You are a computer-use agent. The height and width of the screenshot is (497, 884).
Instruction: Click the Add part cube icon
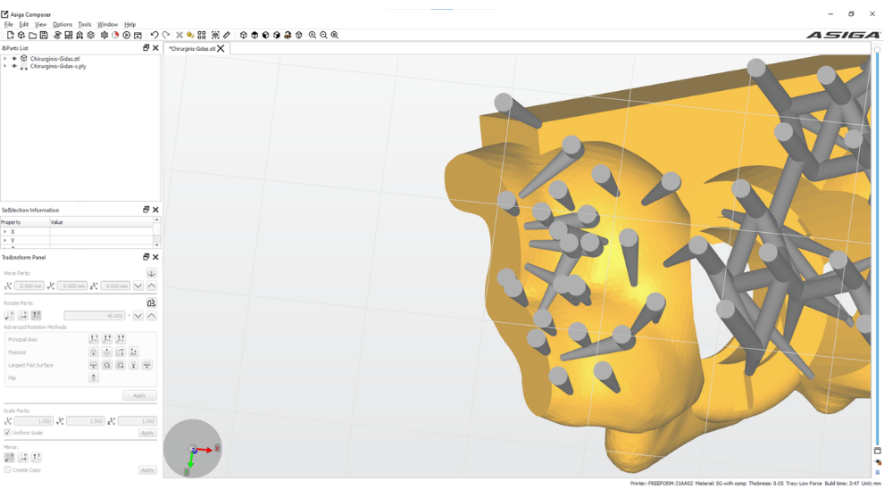[x=21, y=35]
